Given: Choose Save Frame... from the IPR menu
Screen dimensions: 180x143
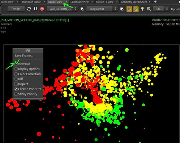Looking at the screenshot, I should (x=24, y=56).
